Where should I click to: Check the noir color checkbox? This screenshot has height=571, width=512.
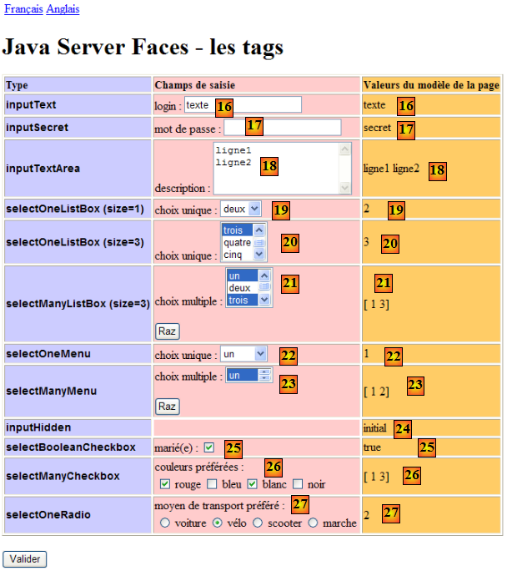coord(298,484)
